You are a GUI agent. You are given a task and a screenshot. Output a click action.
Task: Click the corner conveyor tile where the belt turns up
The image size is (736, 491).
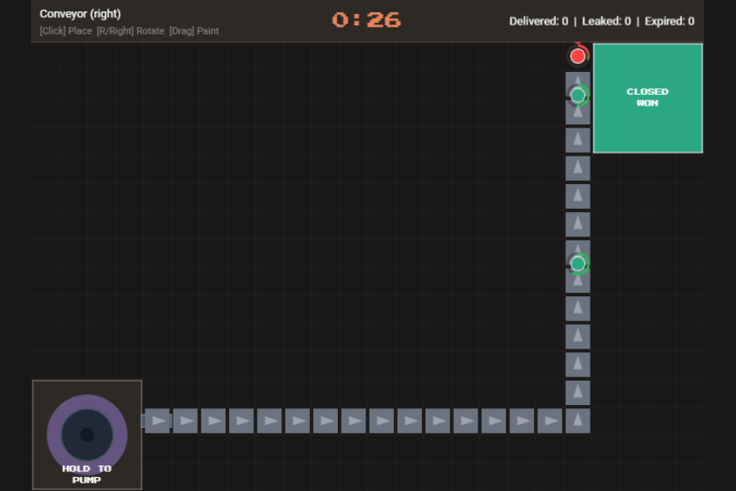(577, 421)
